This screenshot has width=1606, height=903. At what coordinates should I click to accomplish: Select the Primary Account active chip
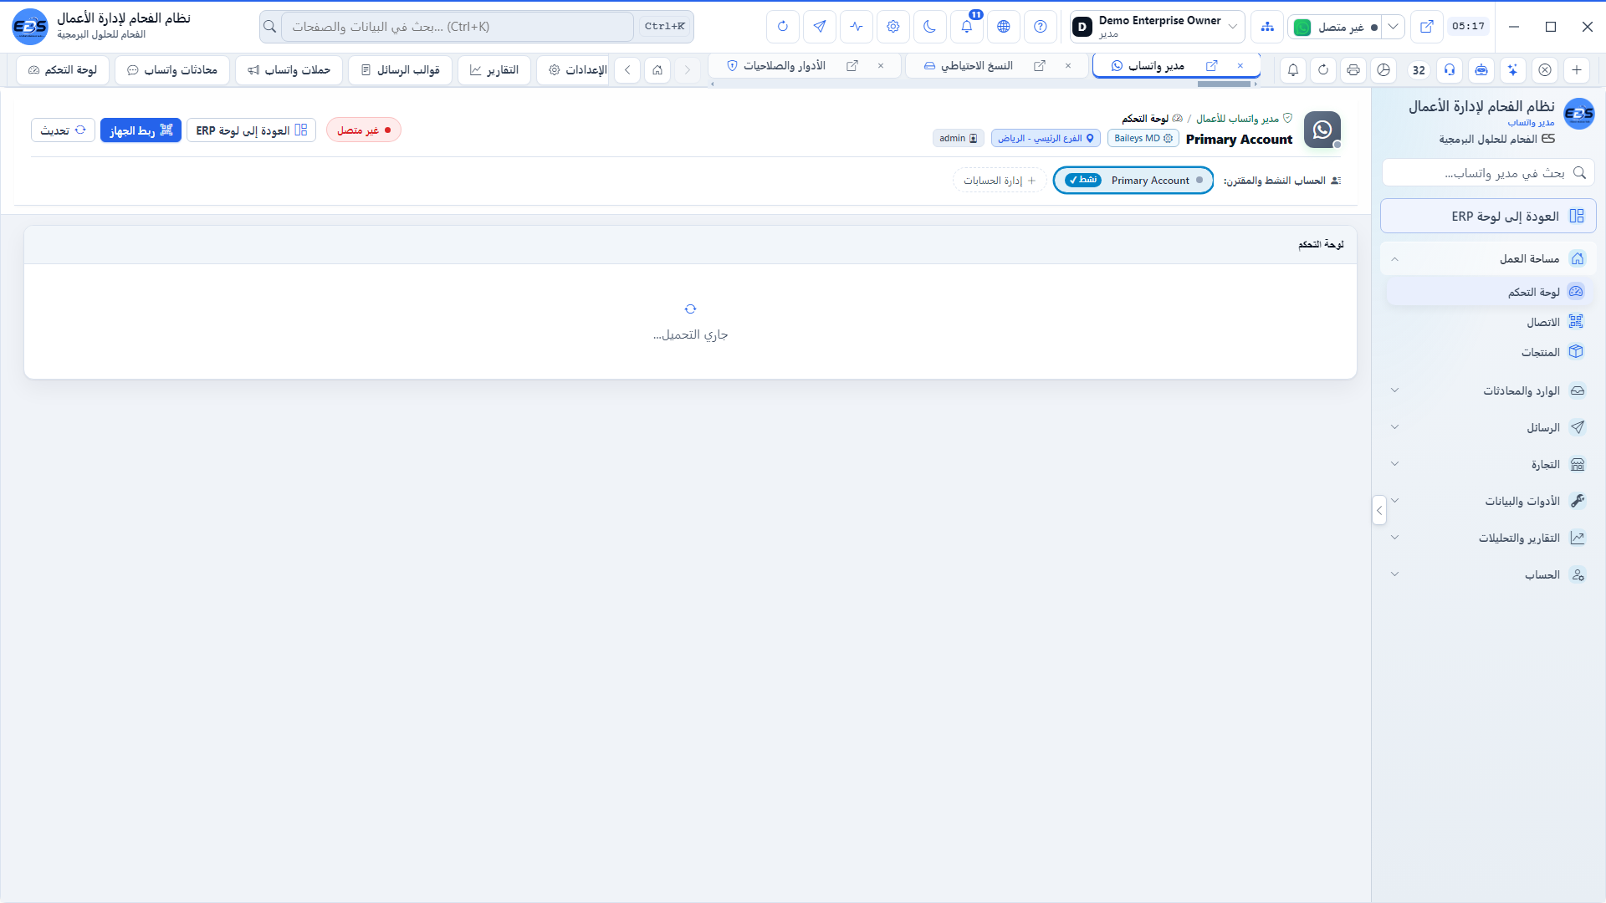point(1133,181)
